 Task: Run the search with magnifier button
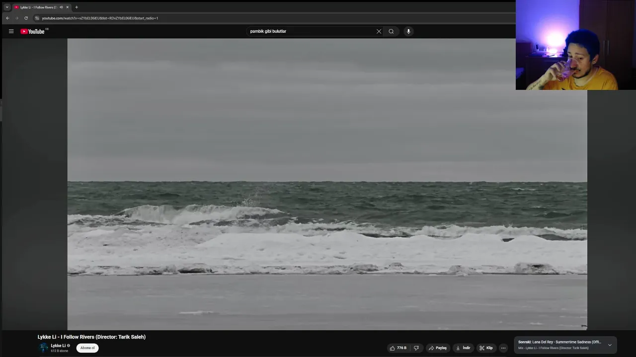[x=391, y=31]
